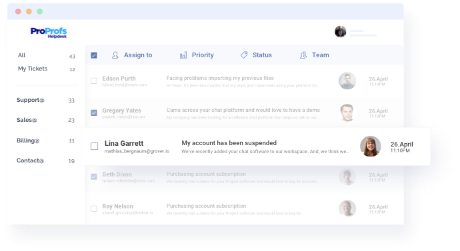The image size is (460, 251).
Task: Click the Assign to person icon
Action: 115,55
